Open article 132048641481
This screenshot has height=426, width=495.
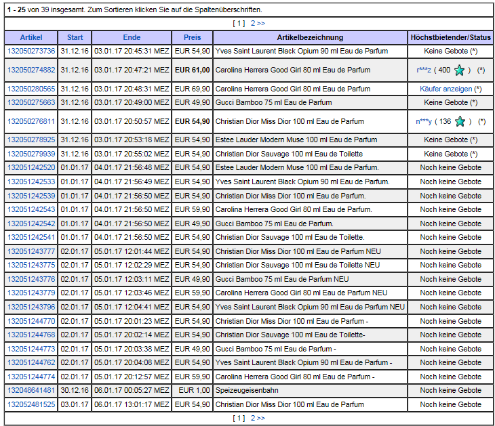(x=31, y=390)
